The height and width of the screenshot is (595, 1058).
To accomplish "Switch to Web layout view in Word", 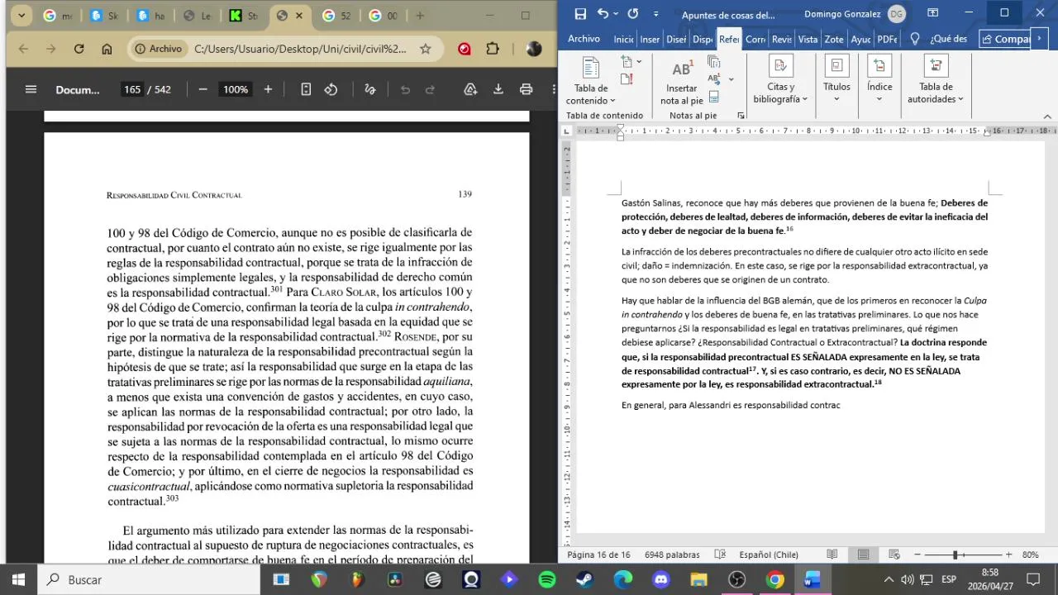I will click(x=894, y=555).
